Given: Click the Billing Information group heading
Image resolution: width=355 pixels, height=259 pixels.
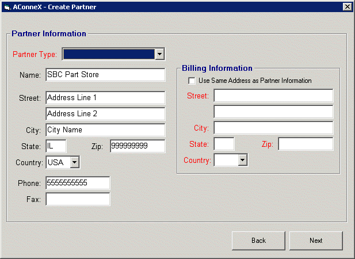Looking at the screenshot, I should (x=217, y=68).
